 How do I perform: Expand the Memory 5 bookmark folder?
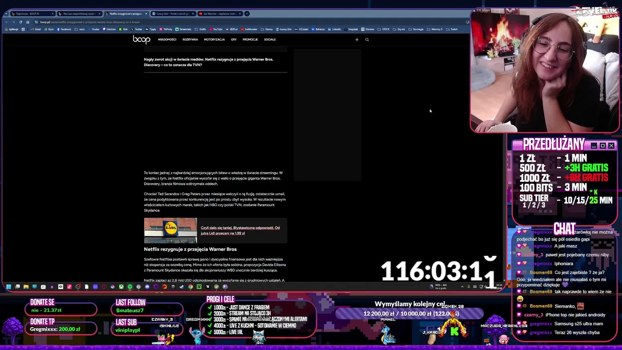pos(435,29)
